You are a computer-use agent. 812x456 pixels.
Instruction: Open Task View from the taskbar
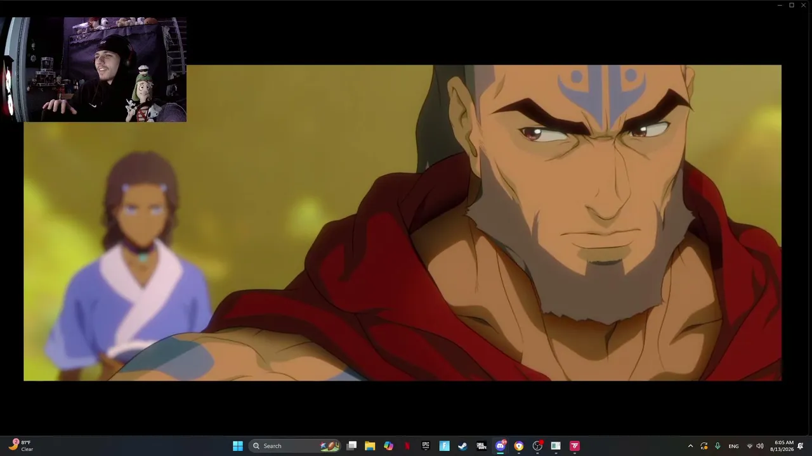pos(351,446)
